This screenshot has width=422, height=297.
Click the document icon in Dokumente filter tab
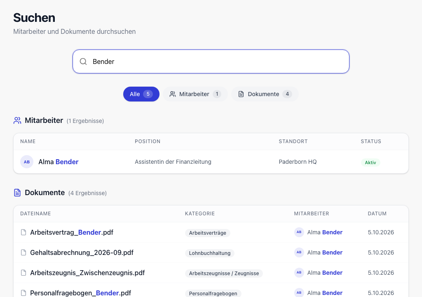pos(241,94)
